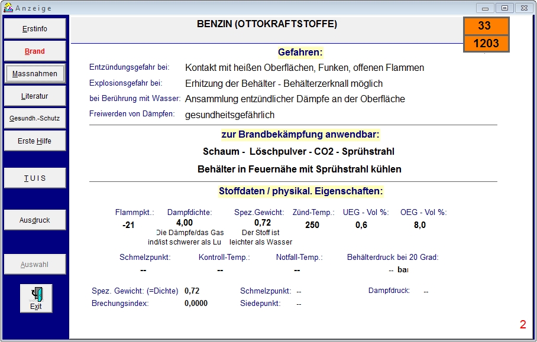Image resolution: width=537 pixels, height=342 pixels.
Task: Click the red page number 2
Action: pos(523,324)
